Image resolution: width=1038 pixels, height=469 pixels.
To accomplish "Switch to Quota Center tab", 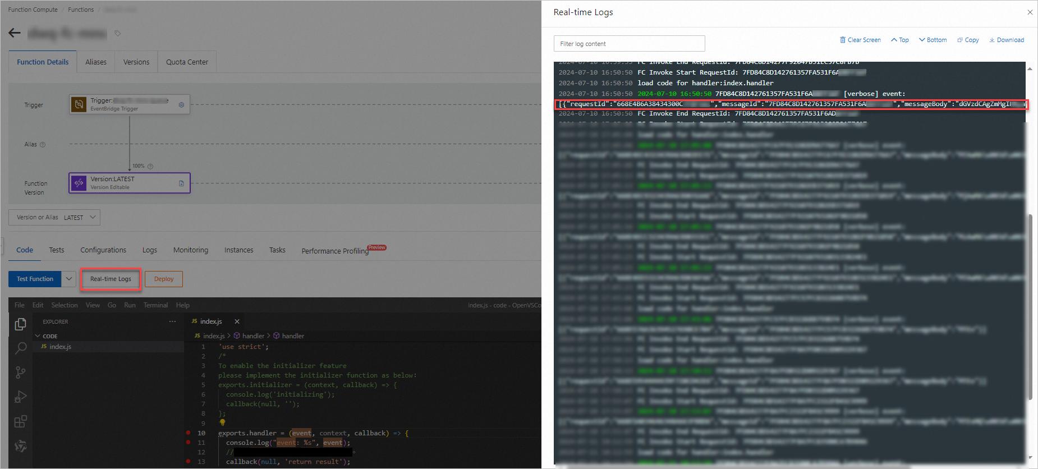I will pyautogui.click(x=187, y=62).
